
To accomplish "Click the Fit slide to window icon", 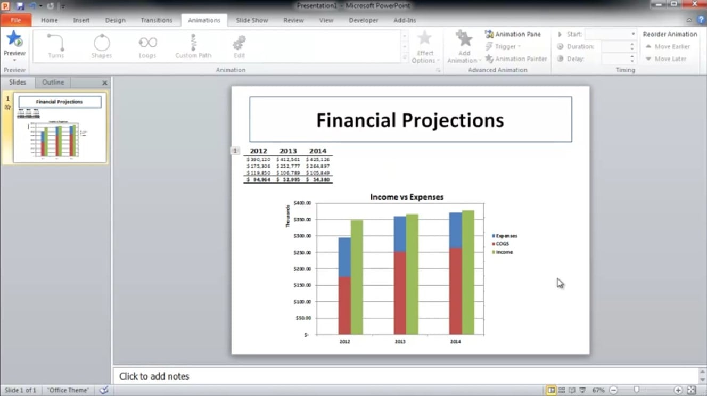I will point(692,390).
